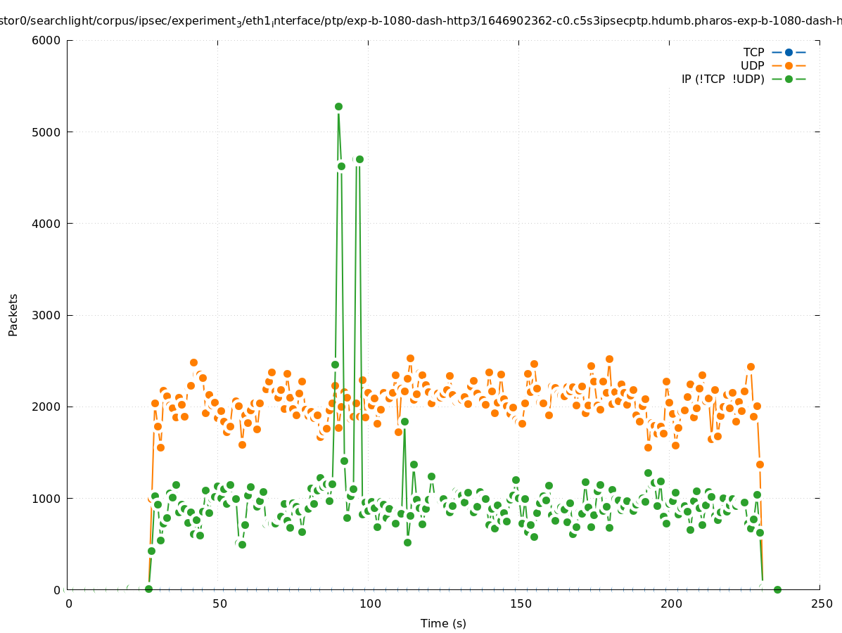Click the 5000 tick on y-axis
The image size is (842, 633).
pyautogui.click(x=47, y=132)
